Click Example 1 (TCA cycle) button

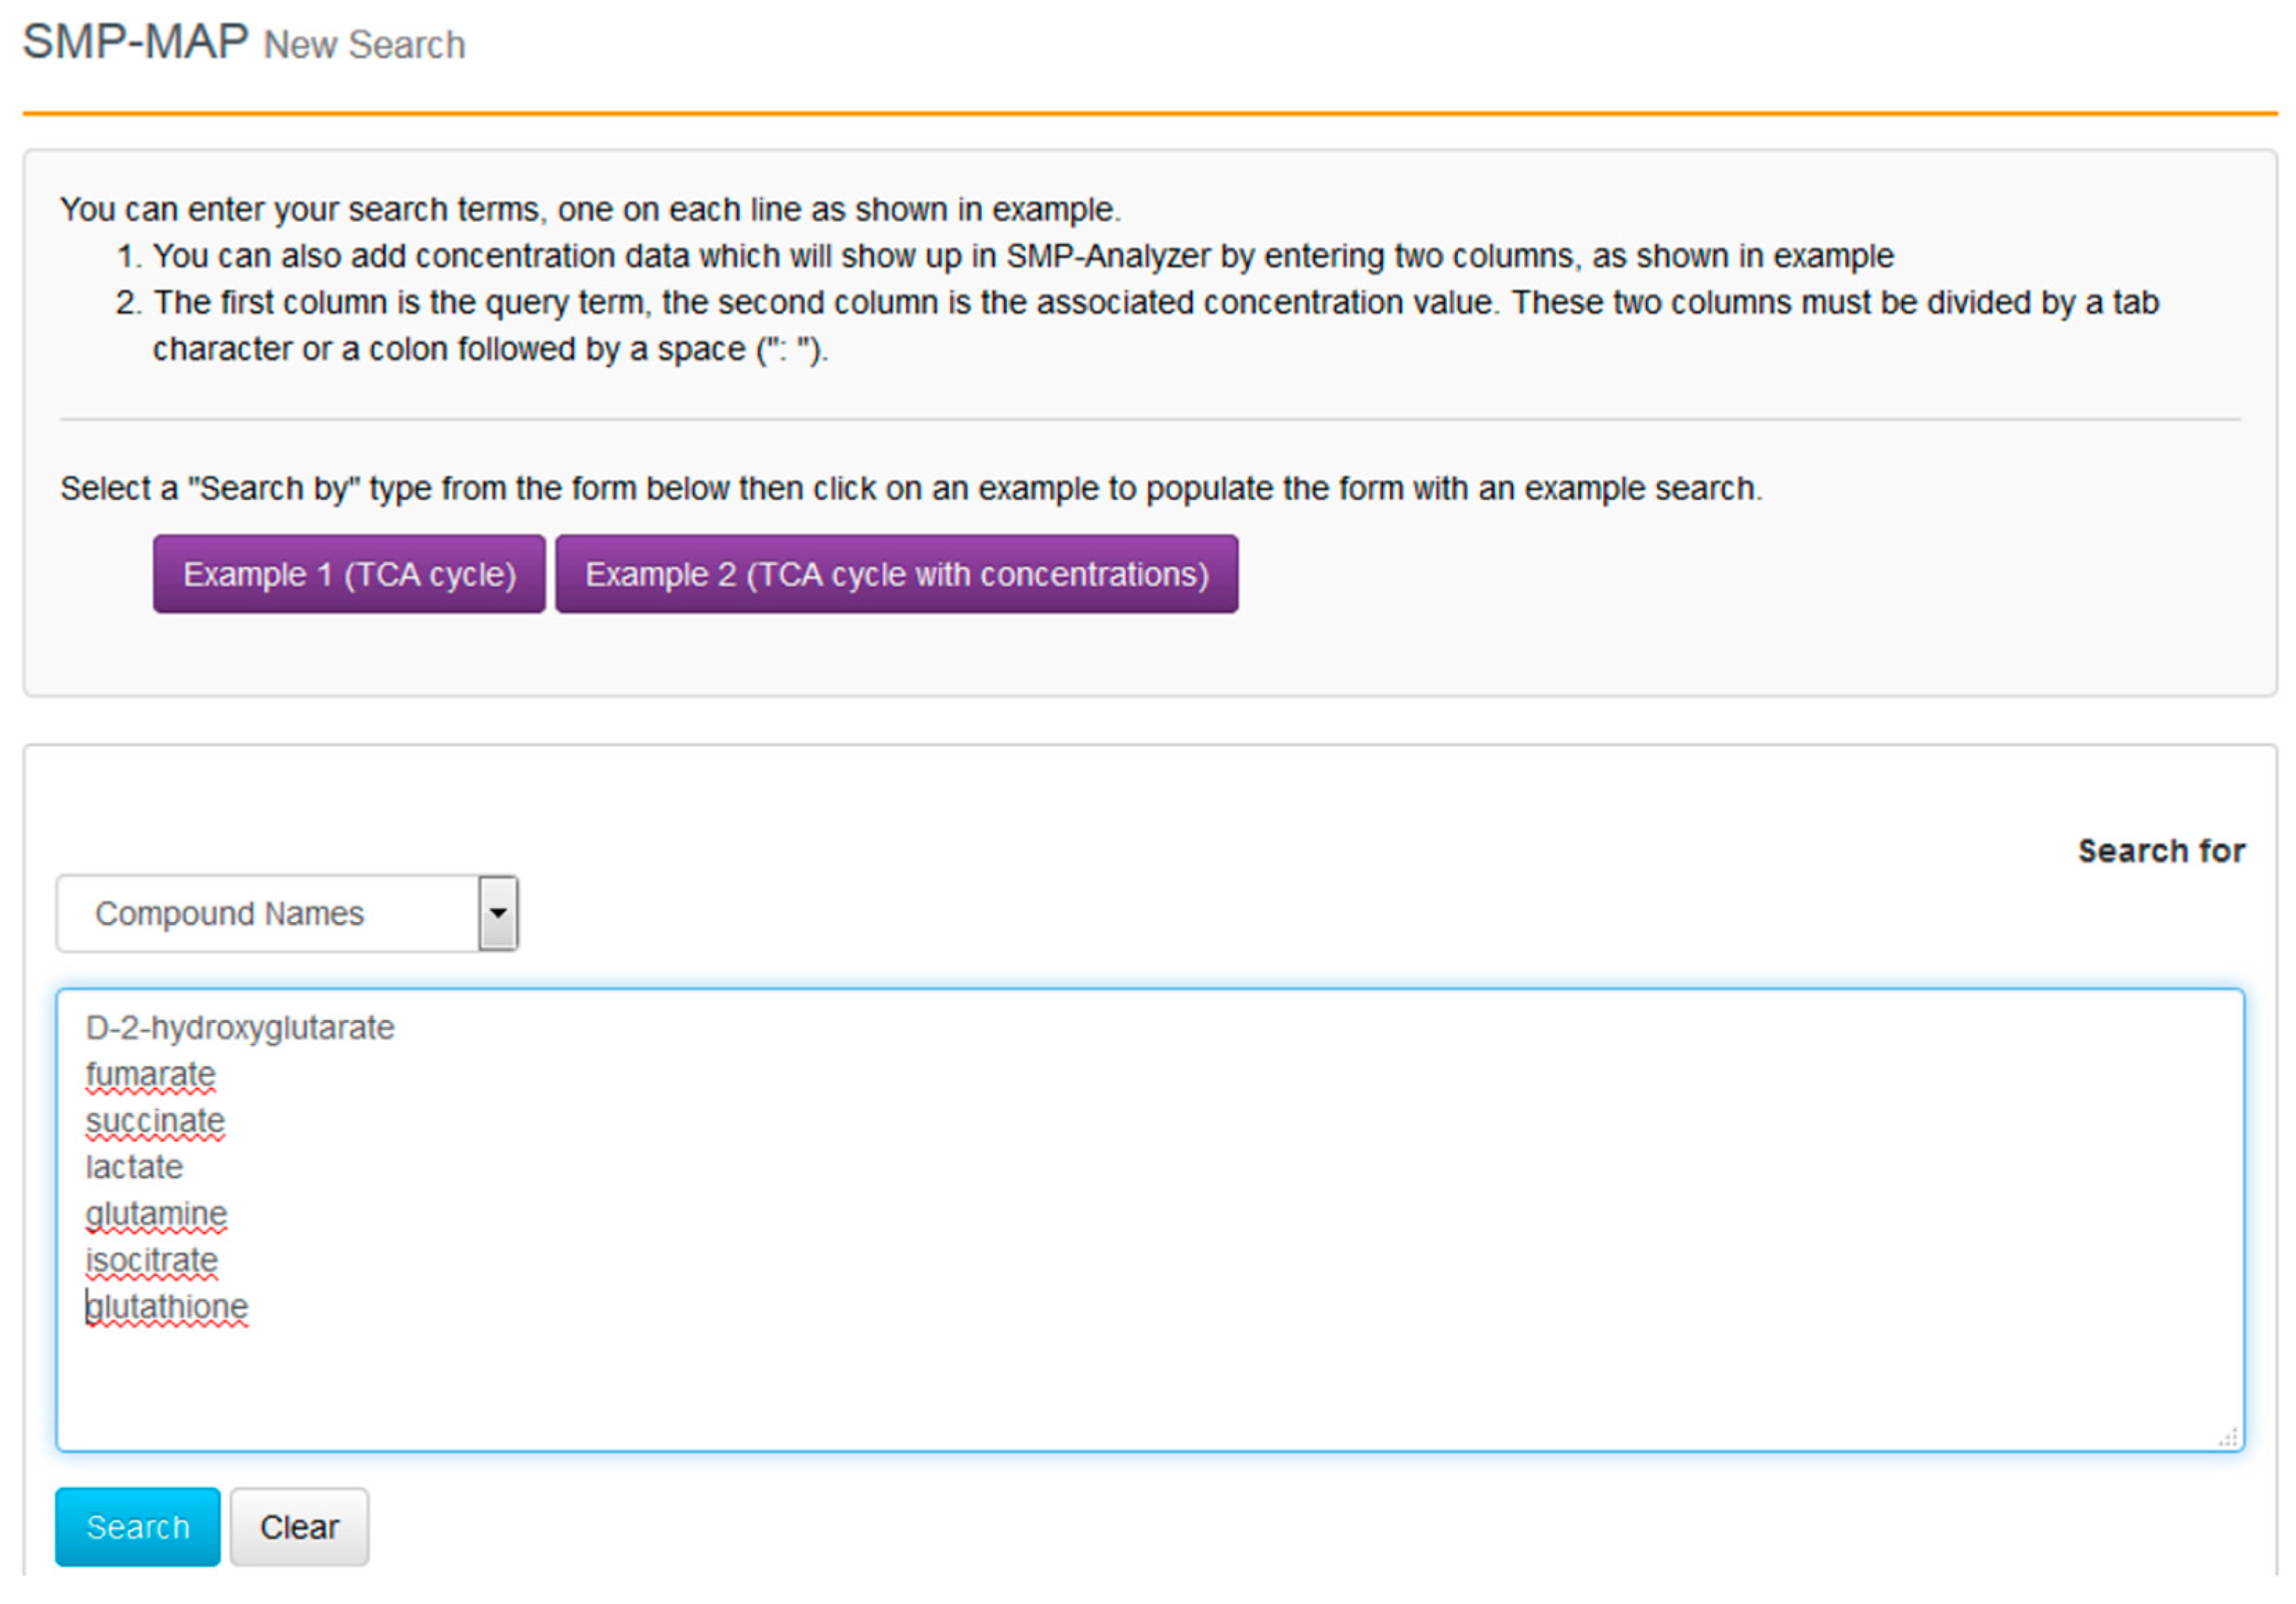pyautogui.click(x=349, y=574)
